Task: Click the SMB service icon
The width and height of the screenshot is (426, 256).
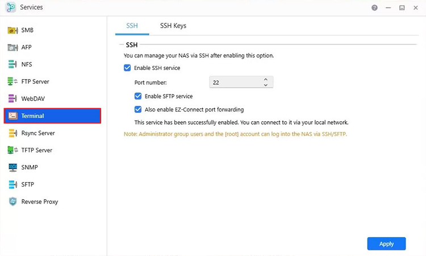Action: point(12,30)
